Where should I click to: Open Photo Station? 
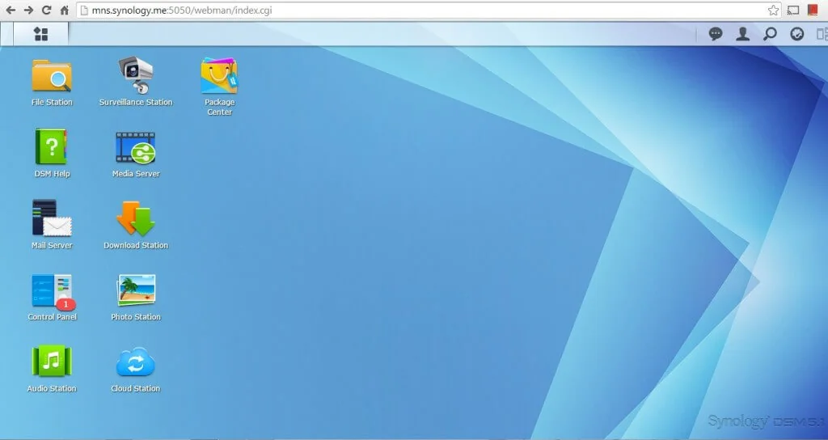(136, 291)
